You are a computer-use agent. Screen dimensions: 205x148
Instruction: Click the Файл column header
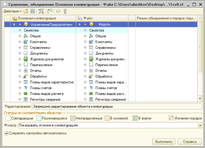[102, 18]
